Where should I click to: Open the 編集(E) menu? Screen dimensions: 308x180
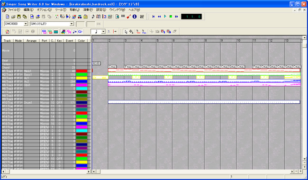click(x=28, y=9)
